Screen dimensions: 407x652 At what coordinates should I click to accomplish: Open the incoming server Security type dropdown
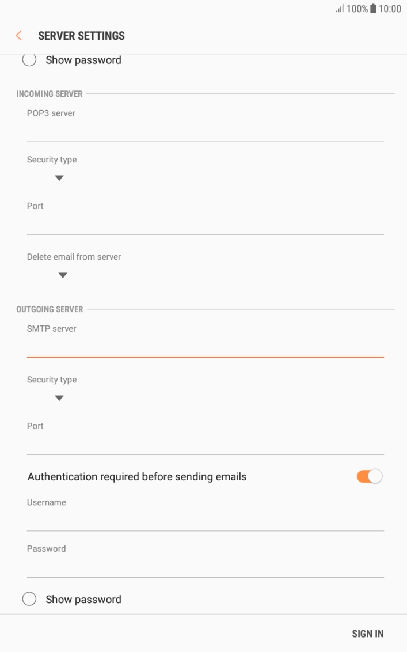tap(58, 178)
